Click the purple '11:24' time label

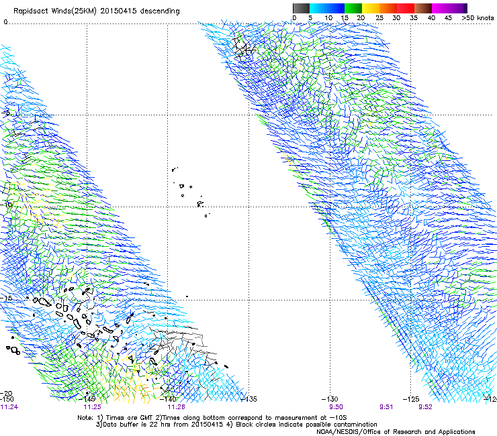(9, 407)
